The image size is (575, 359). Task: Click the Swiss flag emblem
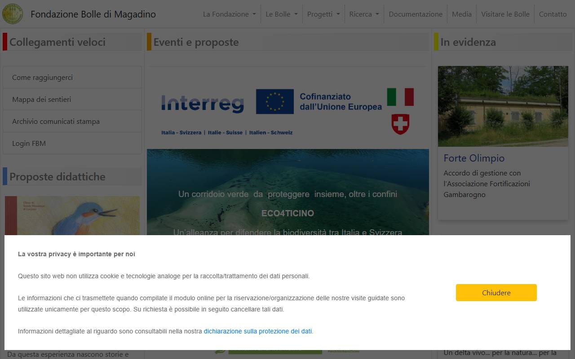point(400,124)
